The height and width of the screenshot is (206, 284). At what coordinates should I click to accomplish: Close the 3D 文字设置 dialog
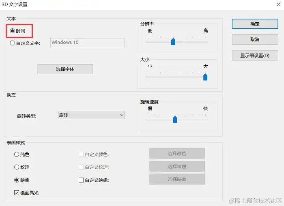click(x=279, y=4)
